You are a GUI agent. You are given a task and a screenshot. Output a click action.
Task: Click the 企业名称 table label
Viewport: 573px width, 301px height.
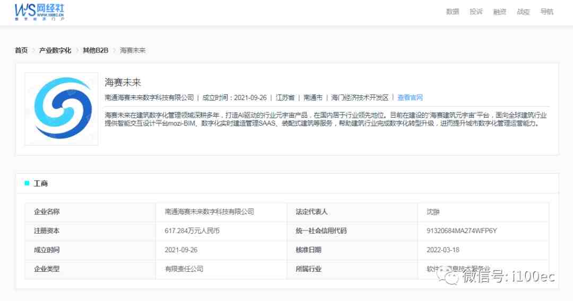(47, 211)
